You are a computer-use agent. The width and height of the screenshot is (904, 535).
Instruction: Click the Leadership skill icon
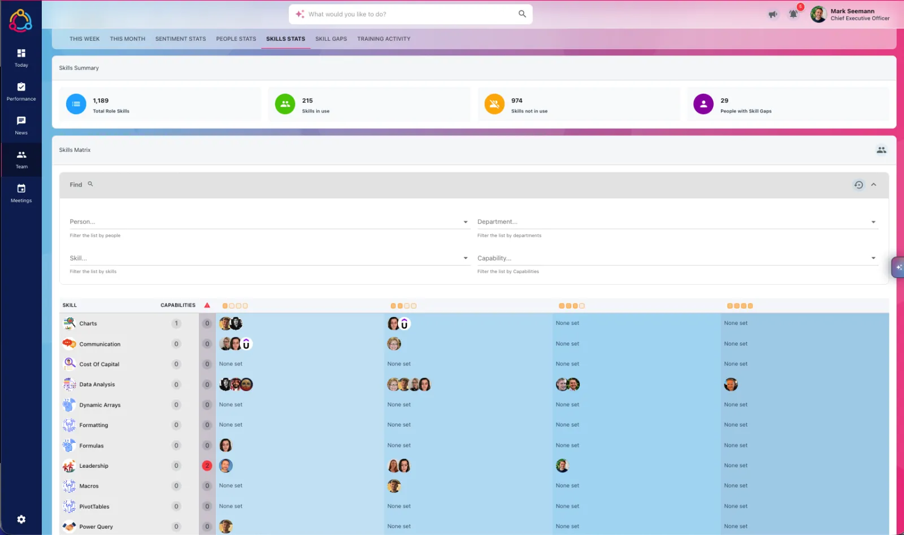(69, 466)
